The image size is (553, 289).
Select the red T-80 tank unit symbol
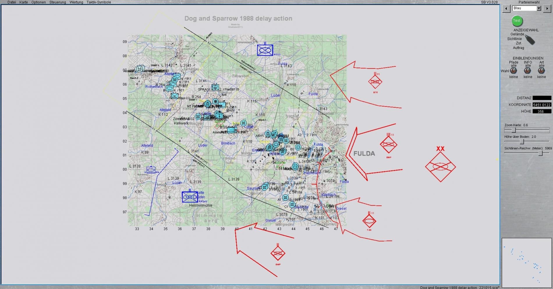click(369, 221)
